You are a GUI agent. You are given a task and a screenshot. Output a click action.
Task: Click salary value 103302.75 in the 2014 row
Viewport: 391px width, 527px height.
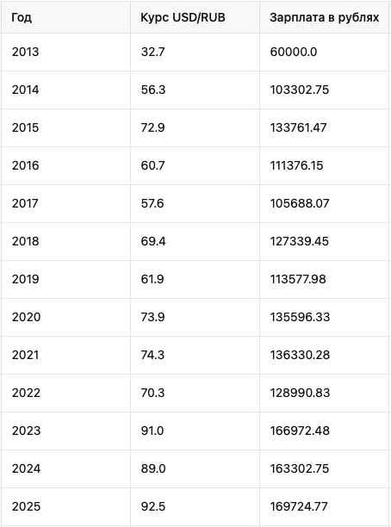[x=324, y=90]
